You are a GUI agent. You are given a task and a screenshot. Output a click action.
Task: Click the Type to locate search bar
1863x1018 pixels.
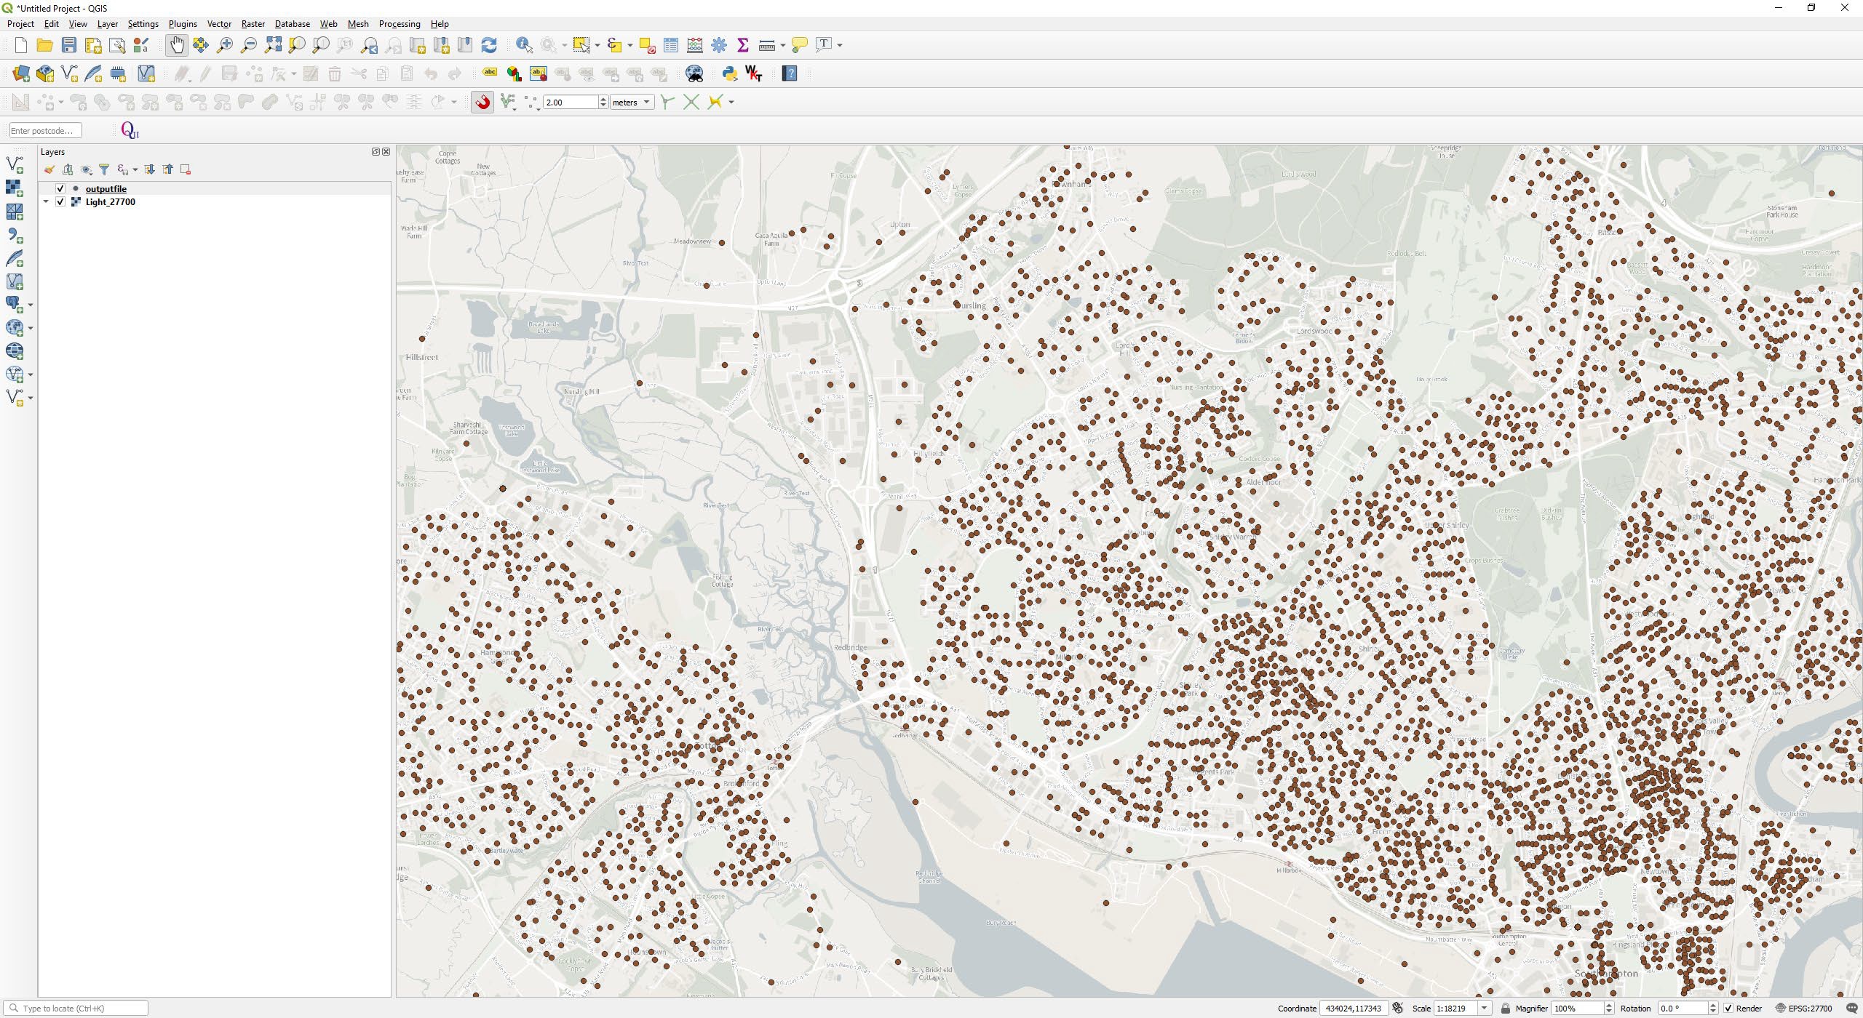pyautogui.click(x=77, y=1008)
